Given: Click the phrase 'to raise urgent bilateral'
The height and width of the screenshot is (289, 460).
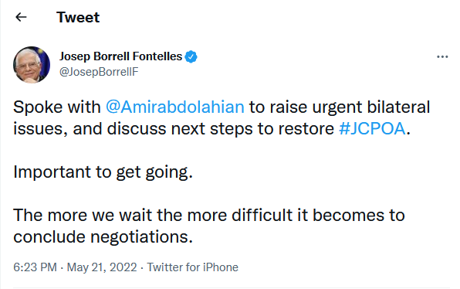Looking at the screenshot, I should click(x=340, y=107).
